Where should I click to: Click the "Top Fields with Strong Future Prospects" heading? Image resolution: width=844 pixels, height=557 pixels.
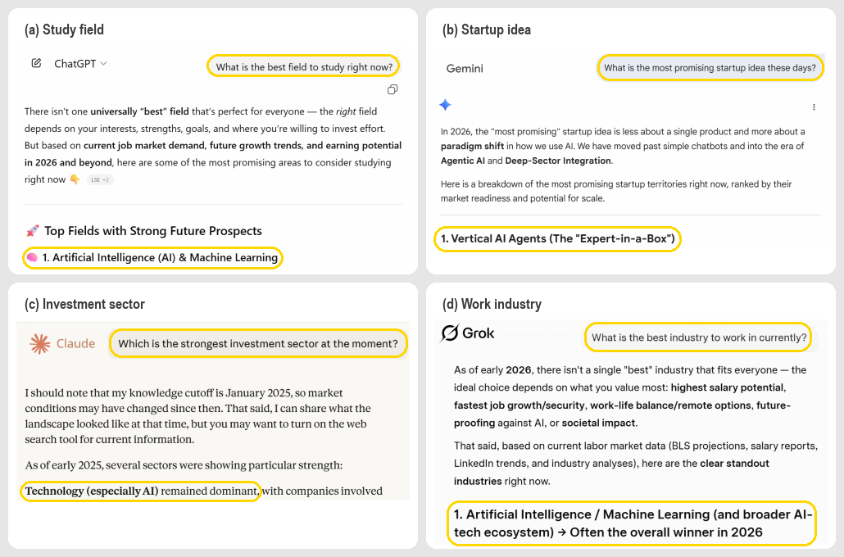[153, 231]
